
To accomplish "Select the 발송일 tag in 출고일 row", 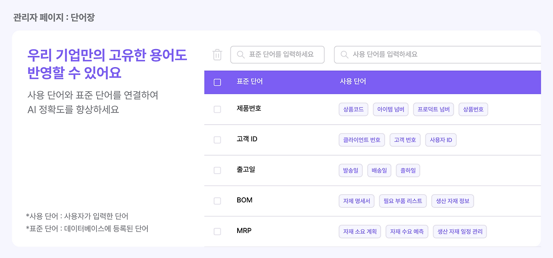I will coord(350,170).
